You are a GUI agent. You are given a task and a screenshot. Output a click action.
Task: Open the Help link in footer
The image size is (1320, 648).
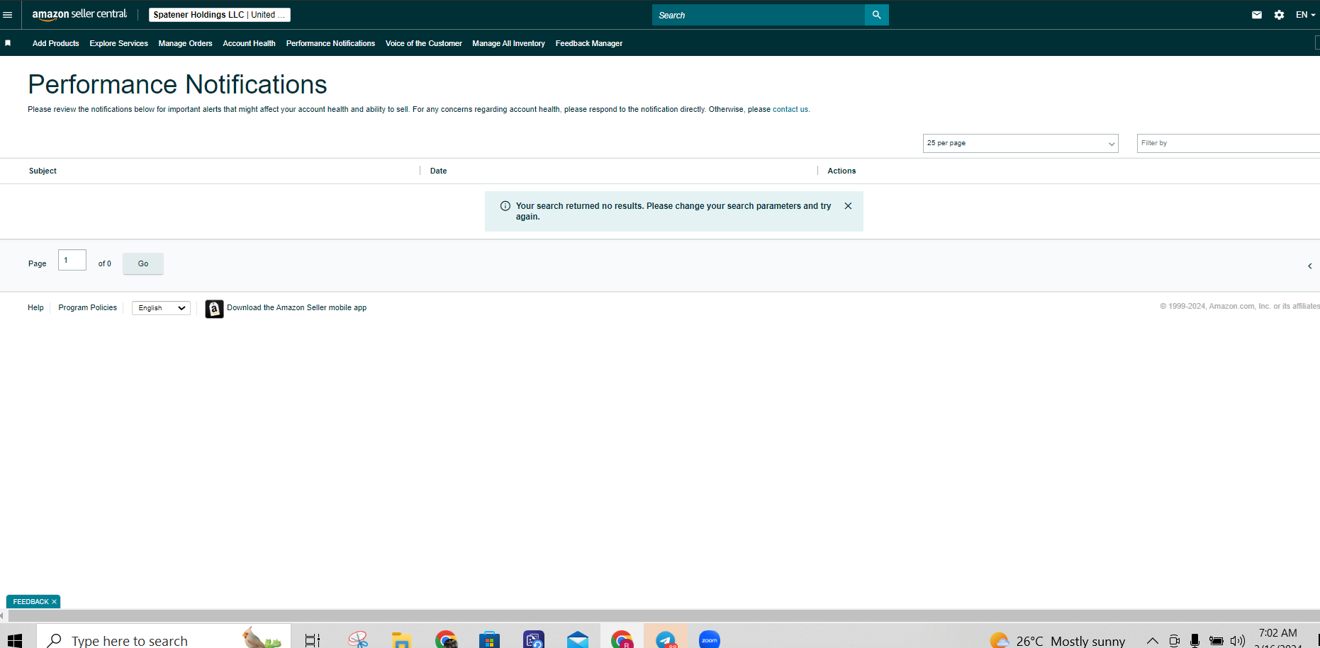pos(35,307)
